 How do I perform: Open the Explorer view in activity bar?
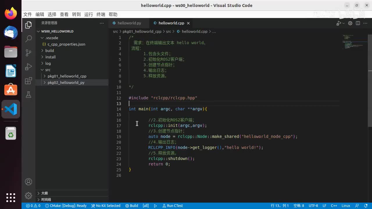(28, 25)
